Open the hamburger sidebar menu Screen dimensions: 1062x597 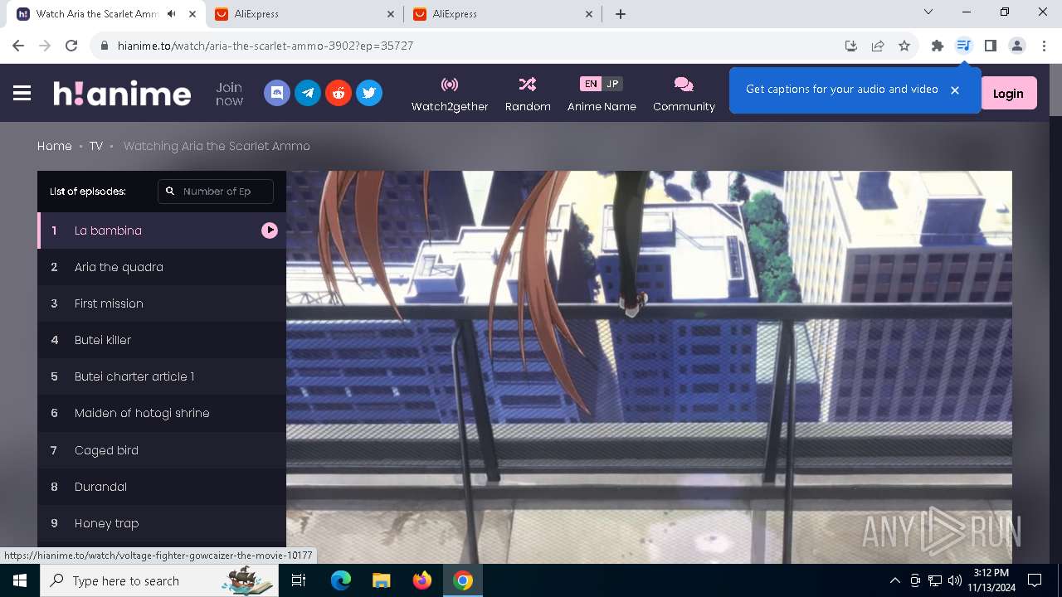click(x=22, y=93)
